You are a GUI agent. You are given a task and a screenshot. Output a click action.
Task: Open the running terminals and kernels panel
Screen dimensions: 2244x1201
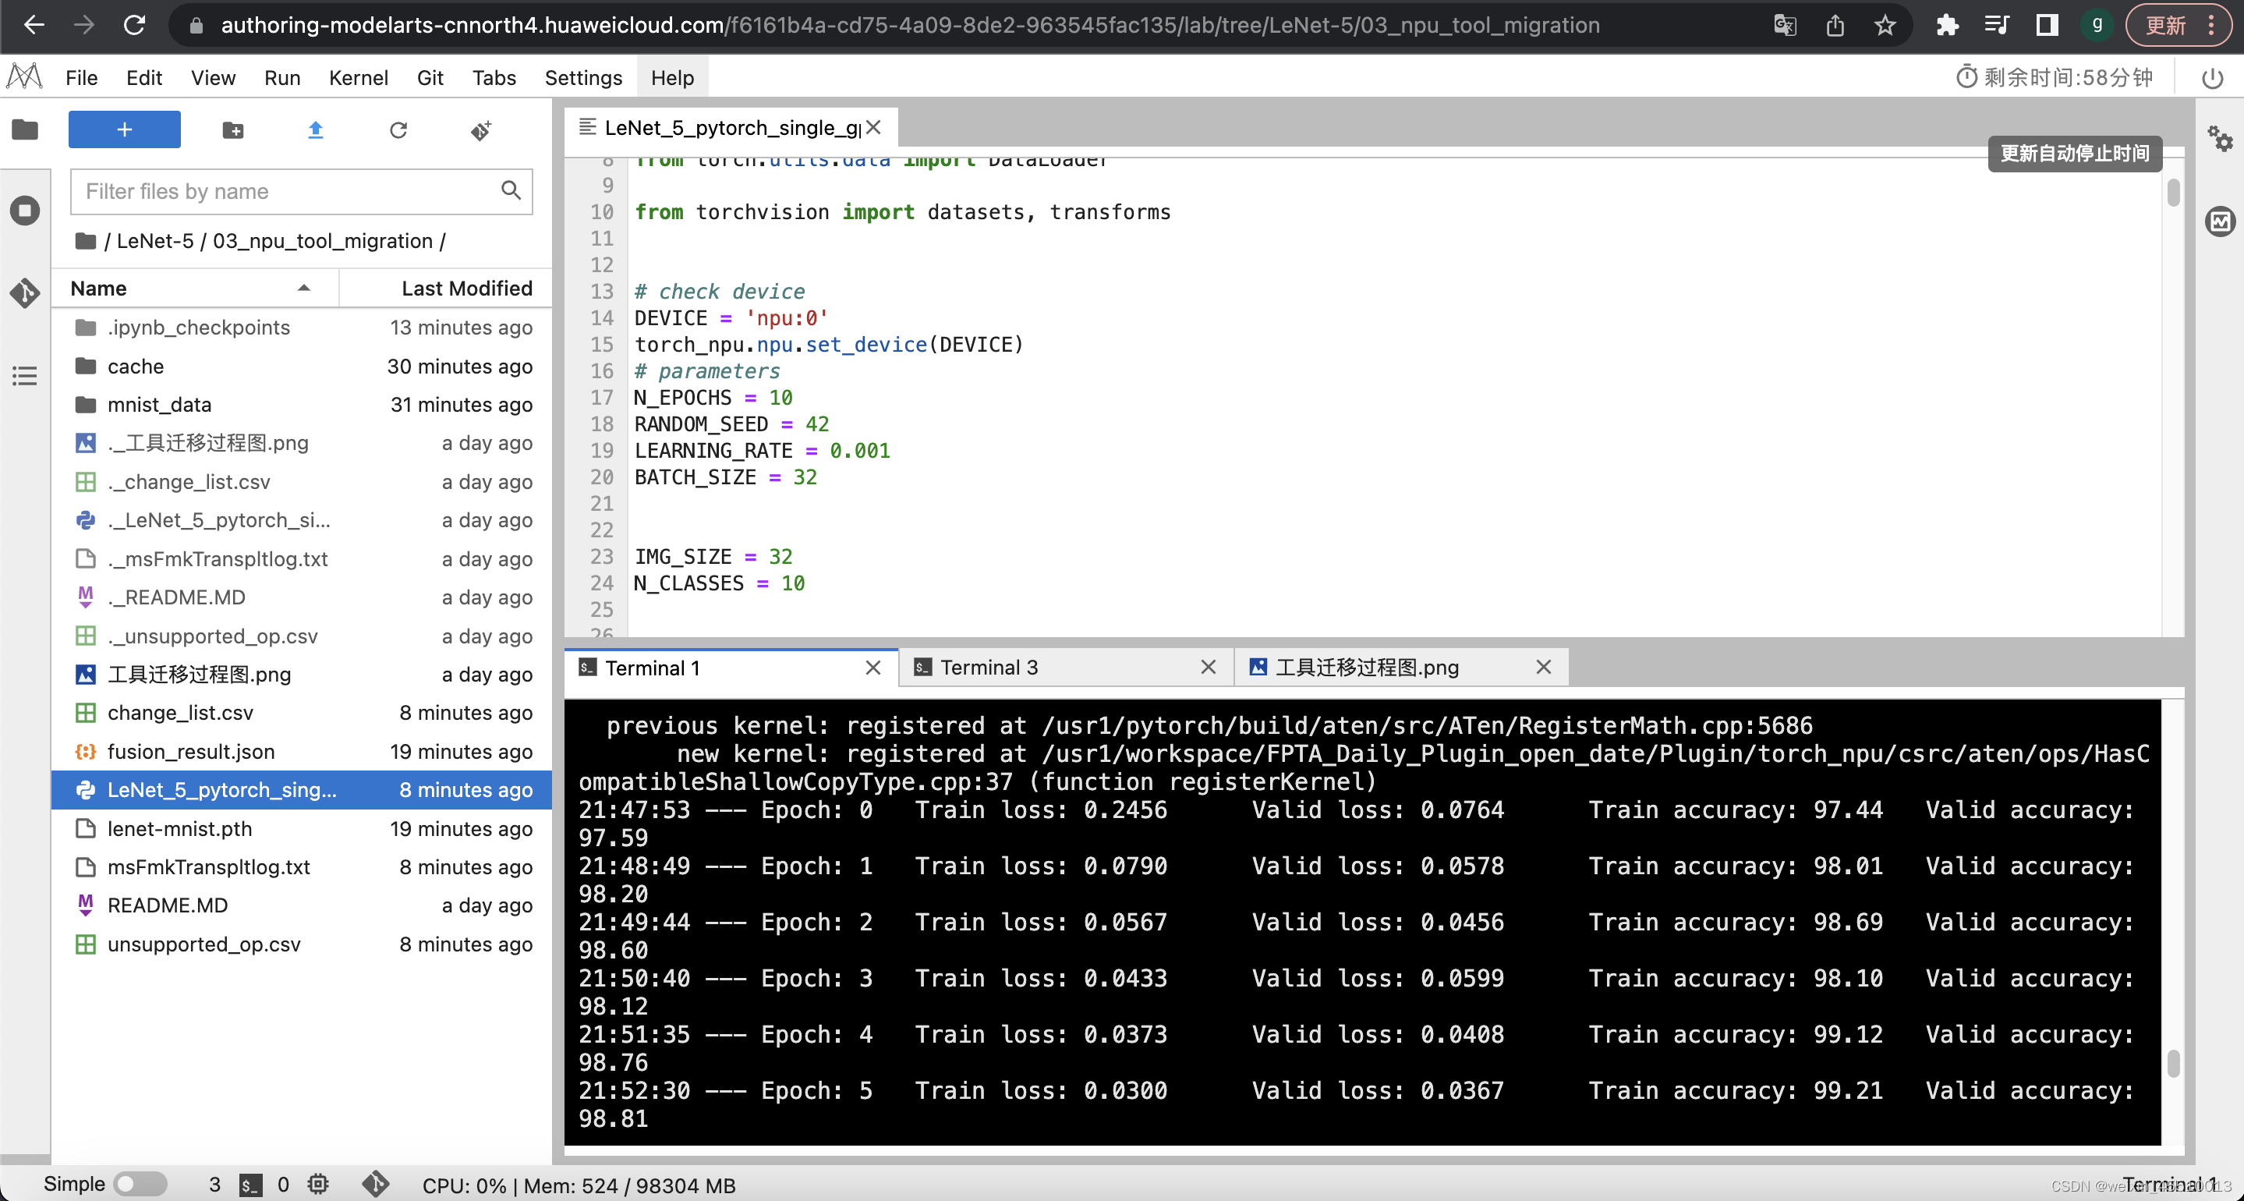[x=24, y=210]
